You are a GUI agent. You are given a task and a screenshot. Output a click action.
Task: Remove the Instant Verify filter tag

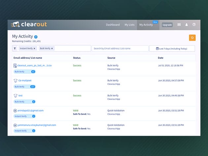coord(34,48)
